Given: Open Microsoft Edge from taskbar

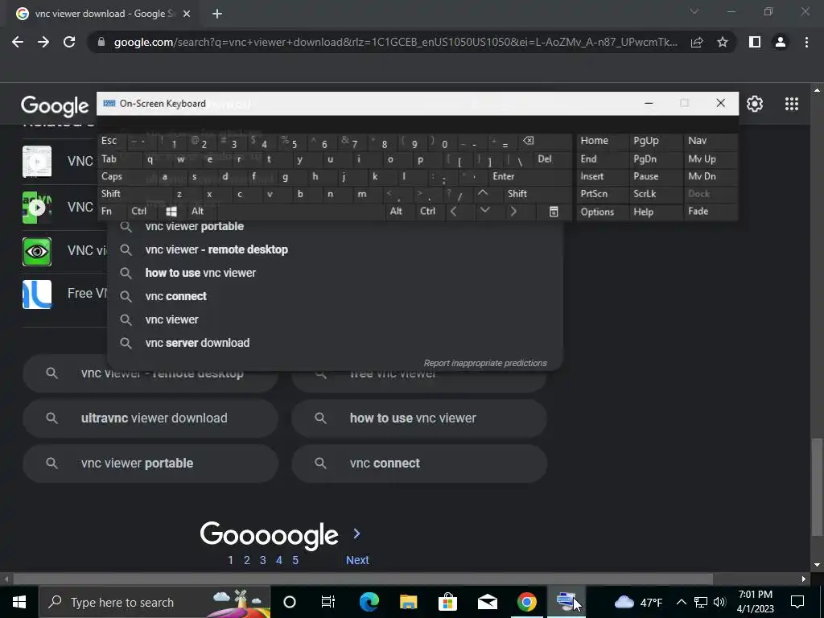Looking at the screenshot, I should [x=369, y=602].
